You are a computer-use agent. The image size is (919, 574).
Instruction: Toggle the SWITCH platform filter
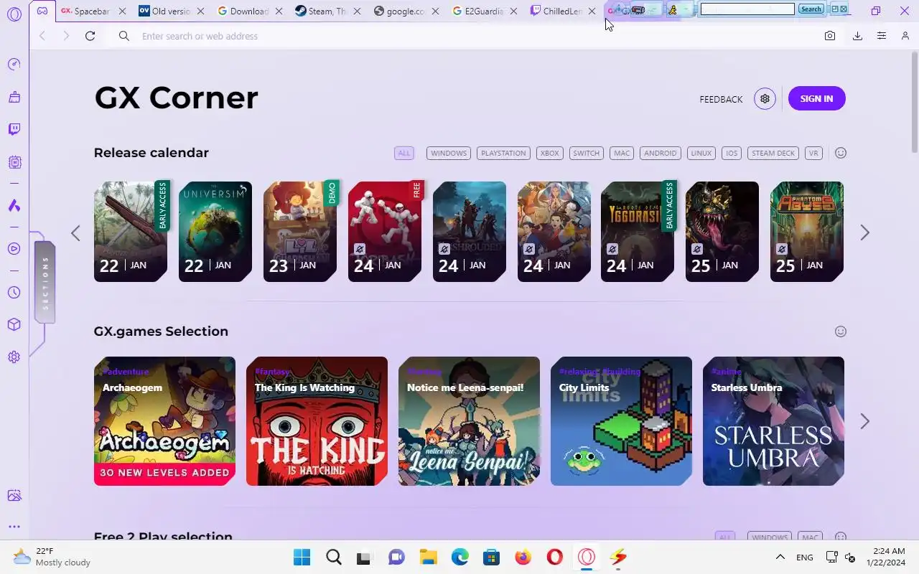click(586, 153)
